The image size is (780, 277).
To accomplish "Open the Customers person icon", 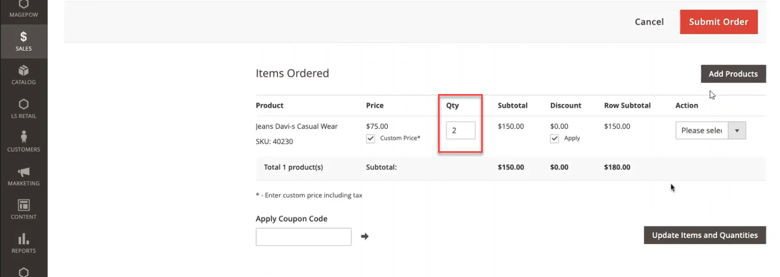I will 23,138.
